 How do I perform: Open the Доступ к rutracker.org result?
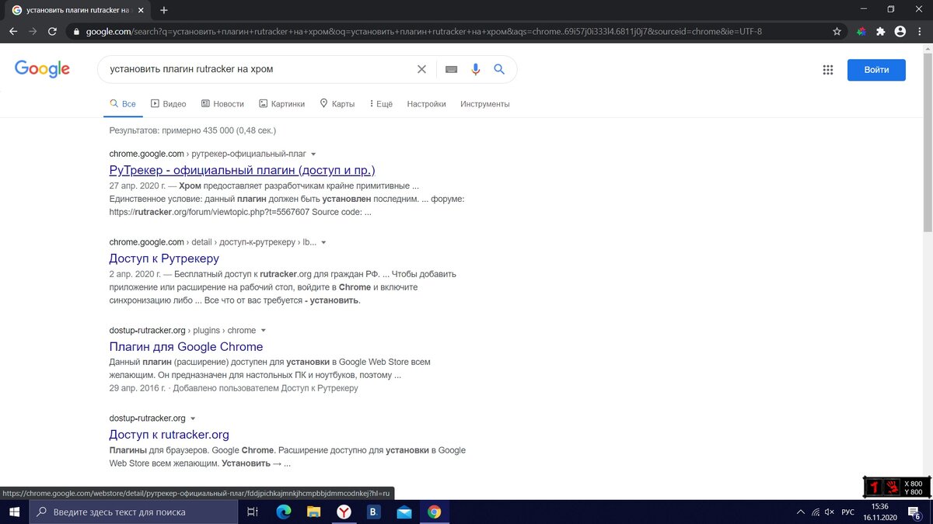(169, 435)
